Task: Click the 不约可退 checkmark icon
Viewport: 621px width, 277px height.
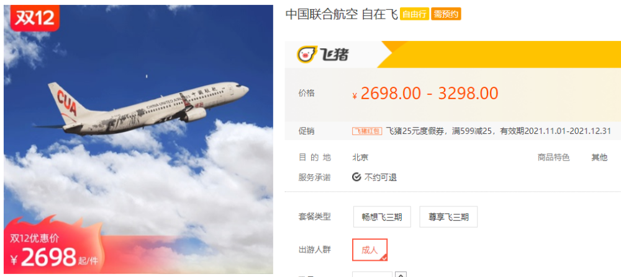Action: 356,177
